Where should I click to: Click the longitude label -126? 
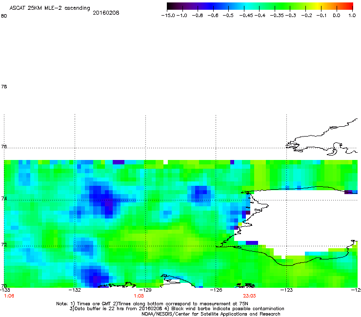point(216,290)
